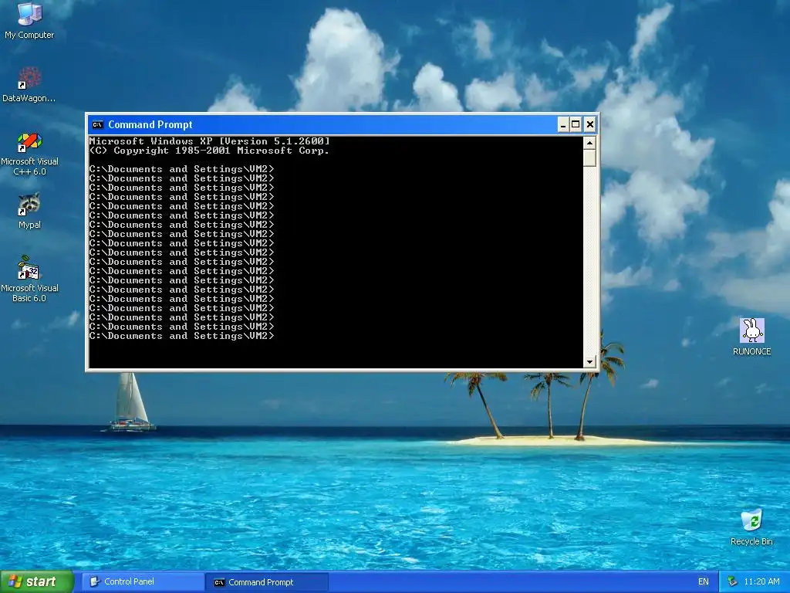Click the console scrollbar up arrow
The image size is (790, 593).
click(589, 143)
